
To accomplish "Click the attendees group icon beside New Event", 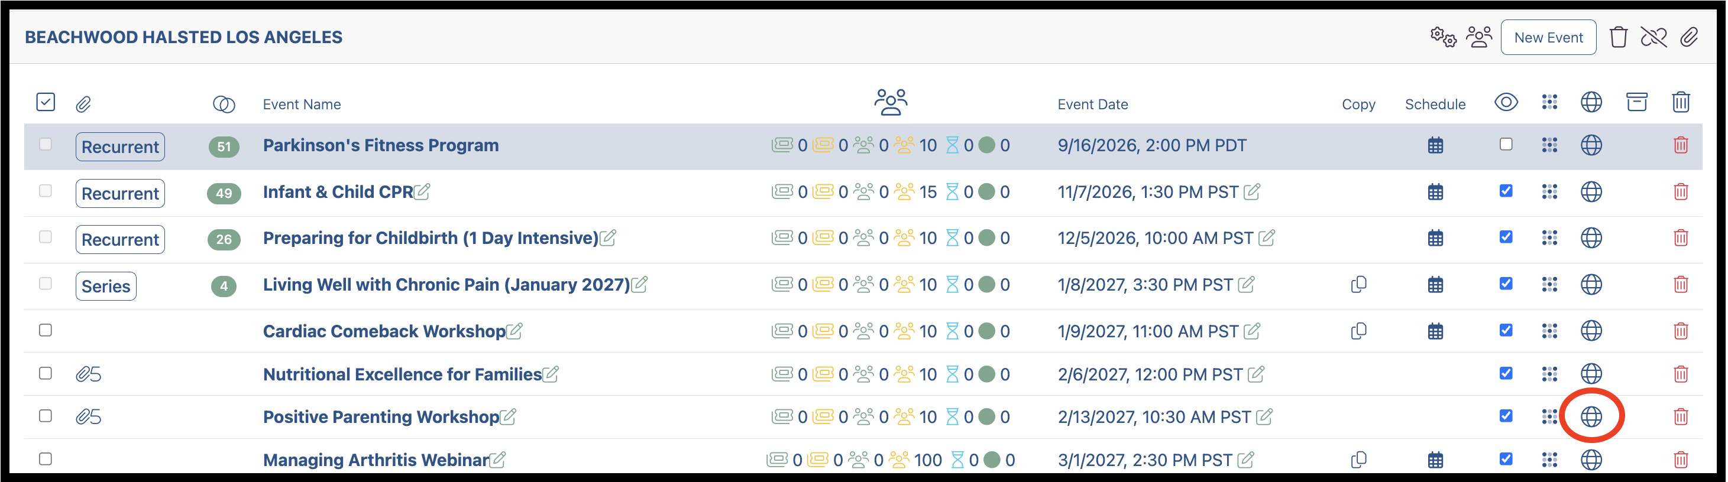I will pyautogui.click(x=1479, y=37).
